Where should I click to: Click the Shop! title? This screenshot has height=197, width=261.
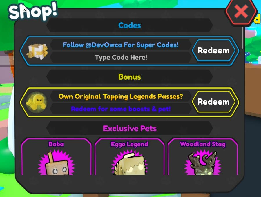coord(33,12)
